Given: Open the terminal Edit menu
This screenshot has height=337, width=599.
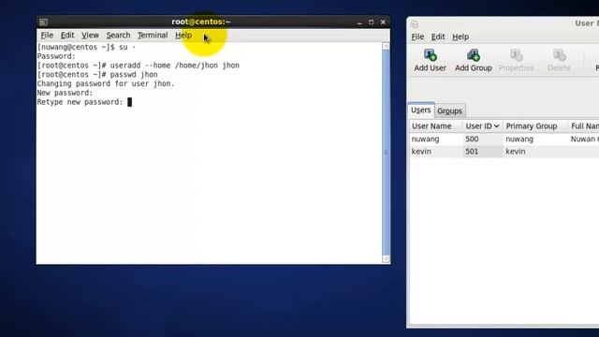Looking at the screenshot, I should pyautogui.click(x=67, y=36).
